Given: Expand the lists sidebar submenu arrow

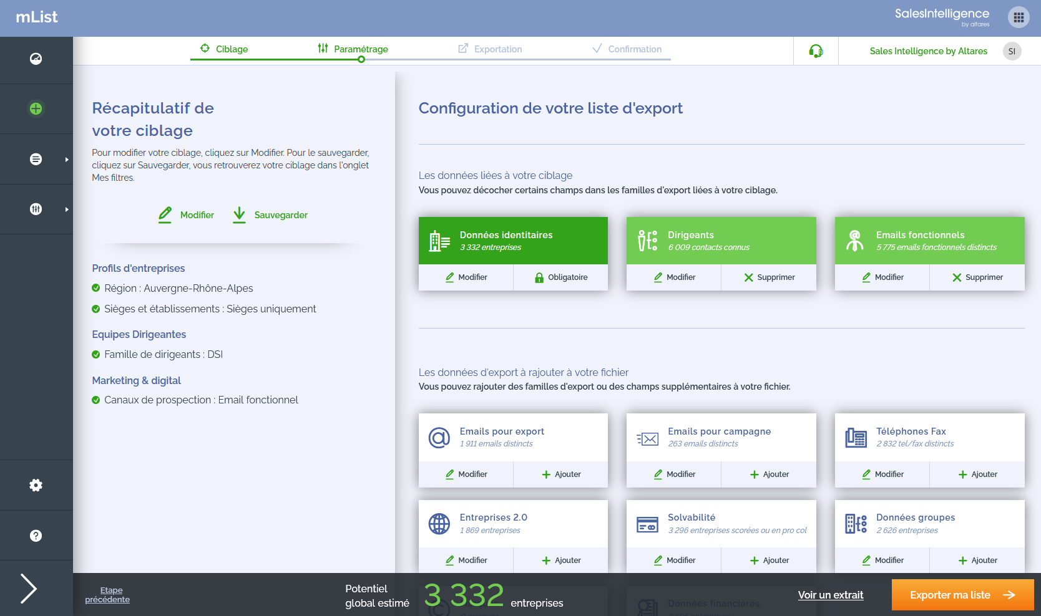Looking at the screenshot, I should (x=67, y=160).
